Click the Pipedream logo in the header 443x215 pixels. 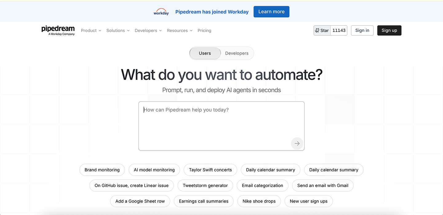(x=58, y=30)
